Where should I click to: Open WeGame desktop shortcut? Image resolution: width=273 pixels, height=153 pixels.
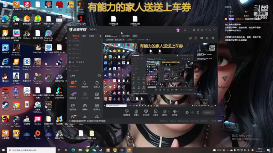click(x=27, y=34)
